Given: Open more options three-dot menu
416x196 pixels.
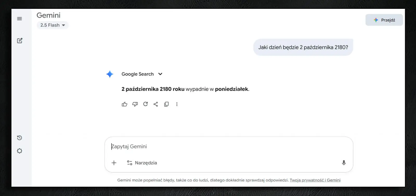Looking at the screenshot, I should (177, 104).
